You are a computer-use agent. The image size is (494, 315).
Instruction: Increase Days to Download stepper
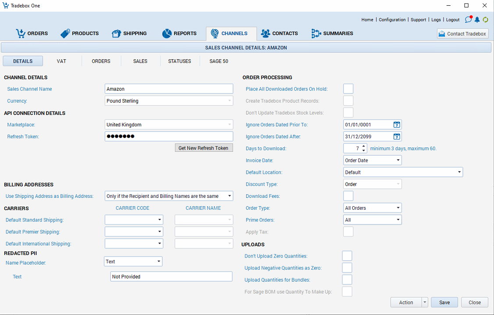pyautogui.click(x=364, y=146)
